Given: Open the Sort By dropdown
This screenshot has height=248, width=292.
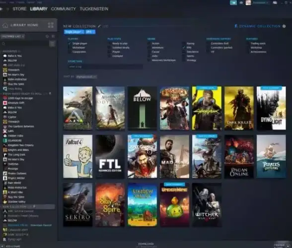Looking at the screenshot, I should pyautogui.click(x=86, y=77).
